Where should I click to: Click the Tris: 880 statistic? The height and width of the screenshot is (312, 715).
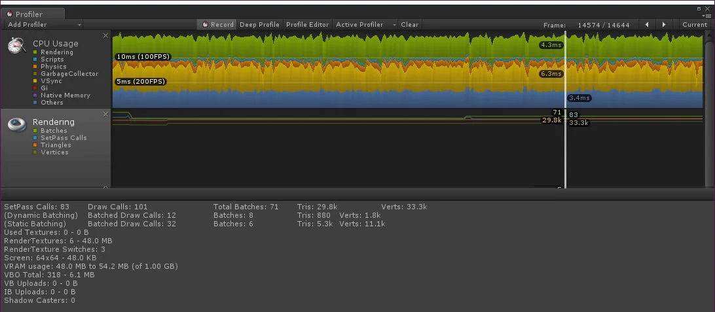314,215
